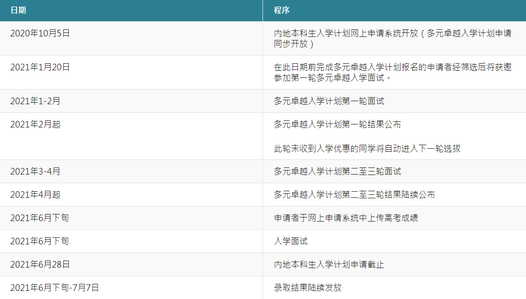Click the 日期 column header

pyautogui.click(x=131, y=11)
